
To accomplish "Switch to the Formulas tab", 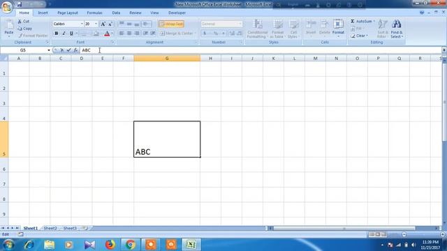I will pyautogui.click(x=95, y=13).
